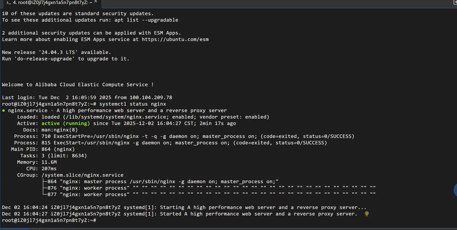Screen dimensions: 457x230
Task: Click the last login IP address 100.104.209.78
Action: pos(151,97)
